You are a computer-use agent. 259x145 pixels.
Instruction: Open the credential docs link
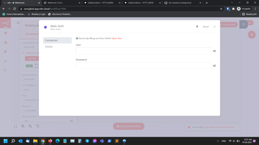[117, 38]
